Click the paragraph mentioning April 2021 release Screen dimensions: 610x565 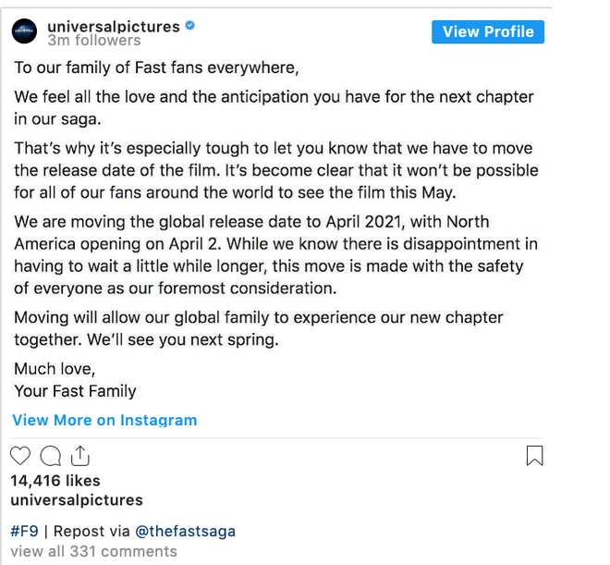coord(275,255)
